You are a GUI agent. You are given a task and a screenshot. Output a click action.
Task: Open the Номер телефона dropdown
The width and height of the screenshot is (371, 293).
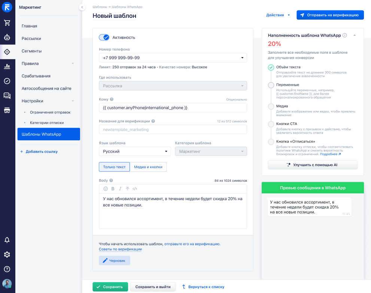coord(173,58)
